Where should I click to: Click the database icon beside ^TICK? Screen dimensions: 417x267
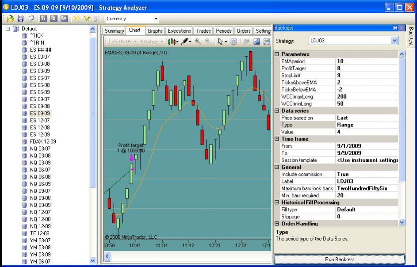point(24,36)
